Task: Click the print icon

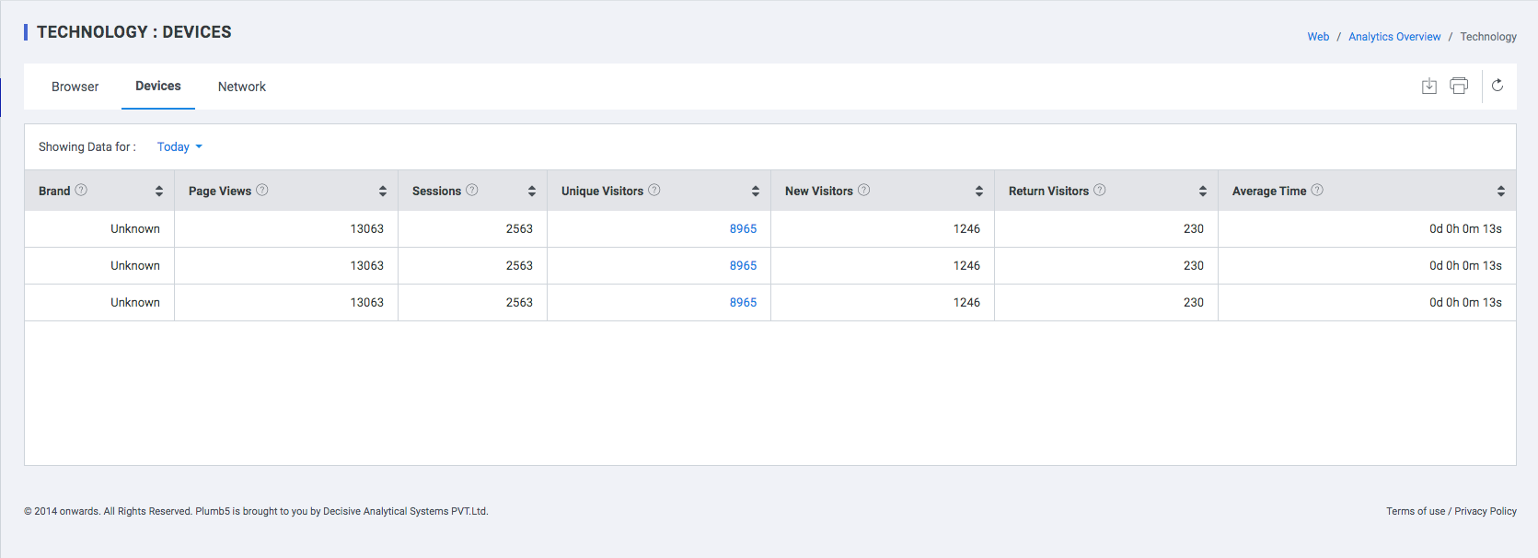Action: coord(1459,86)
